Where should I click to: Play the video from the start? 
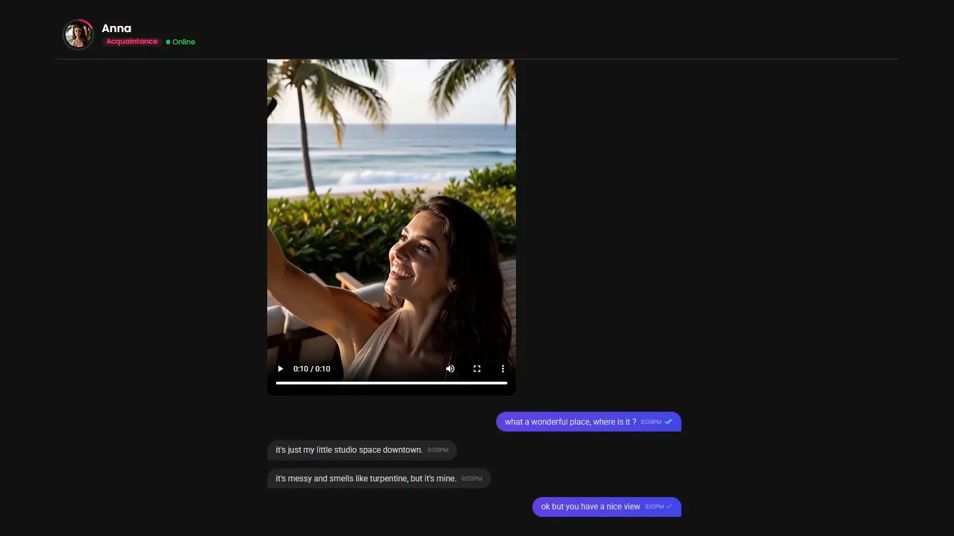(280, 369)
